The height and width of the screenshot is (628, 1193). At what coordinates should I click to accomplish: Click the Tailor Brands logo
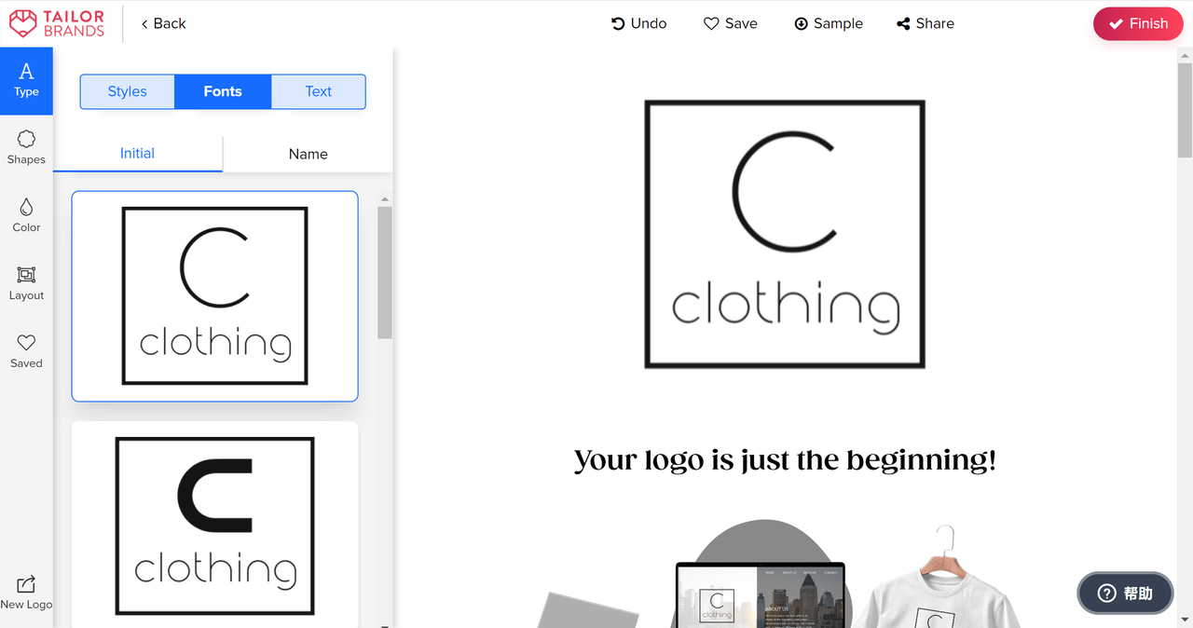[56, 23]
